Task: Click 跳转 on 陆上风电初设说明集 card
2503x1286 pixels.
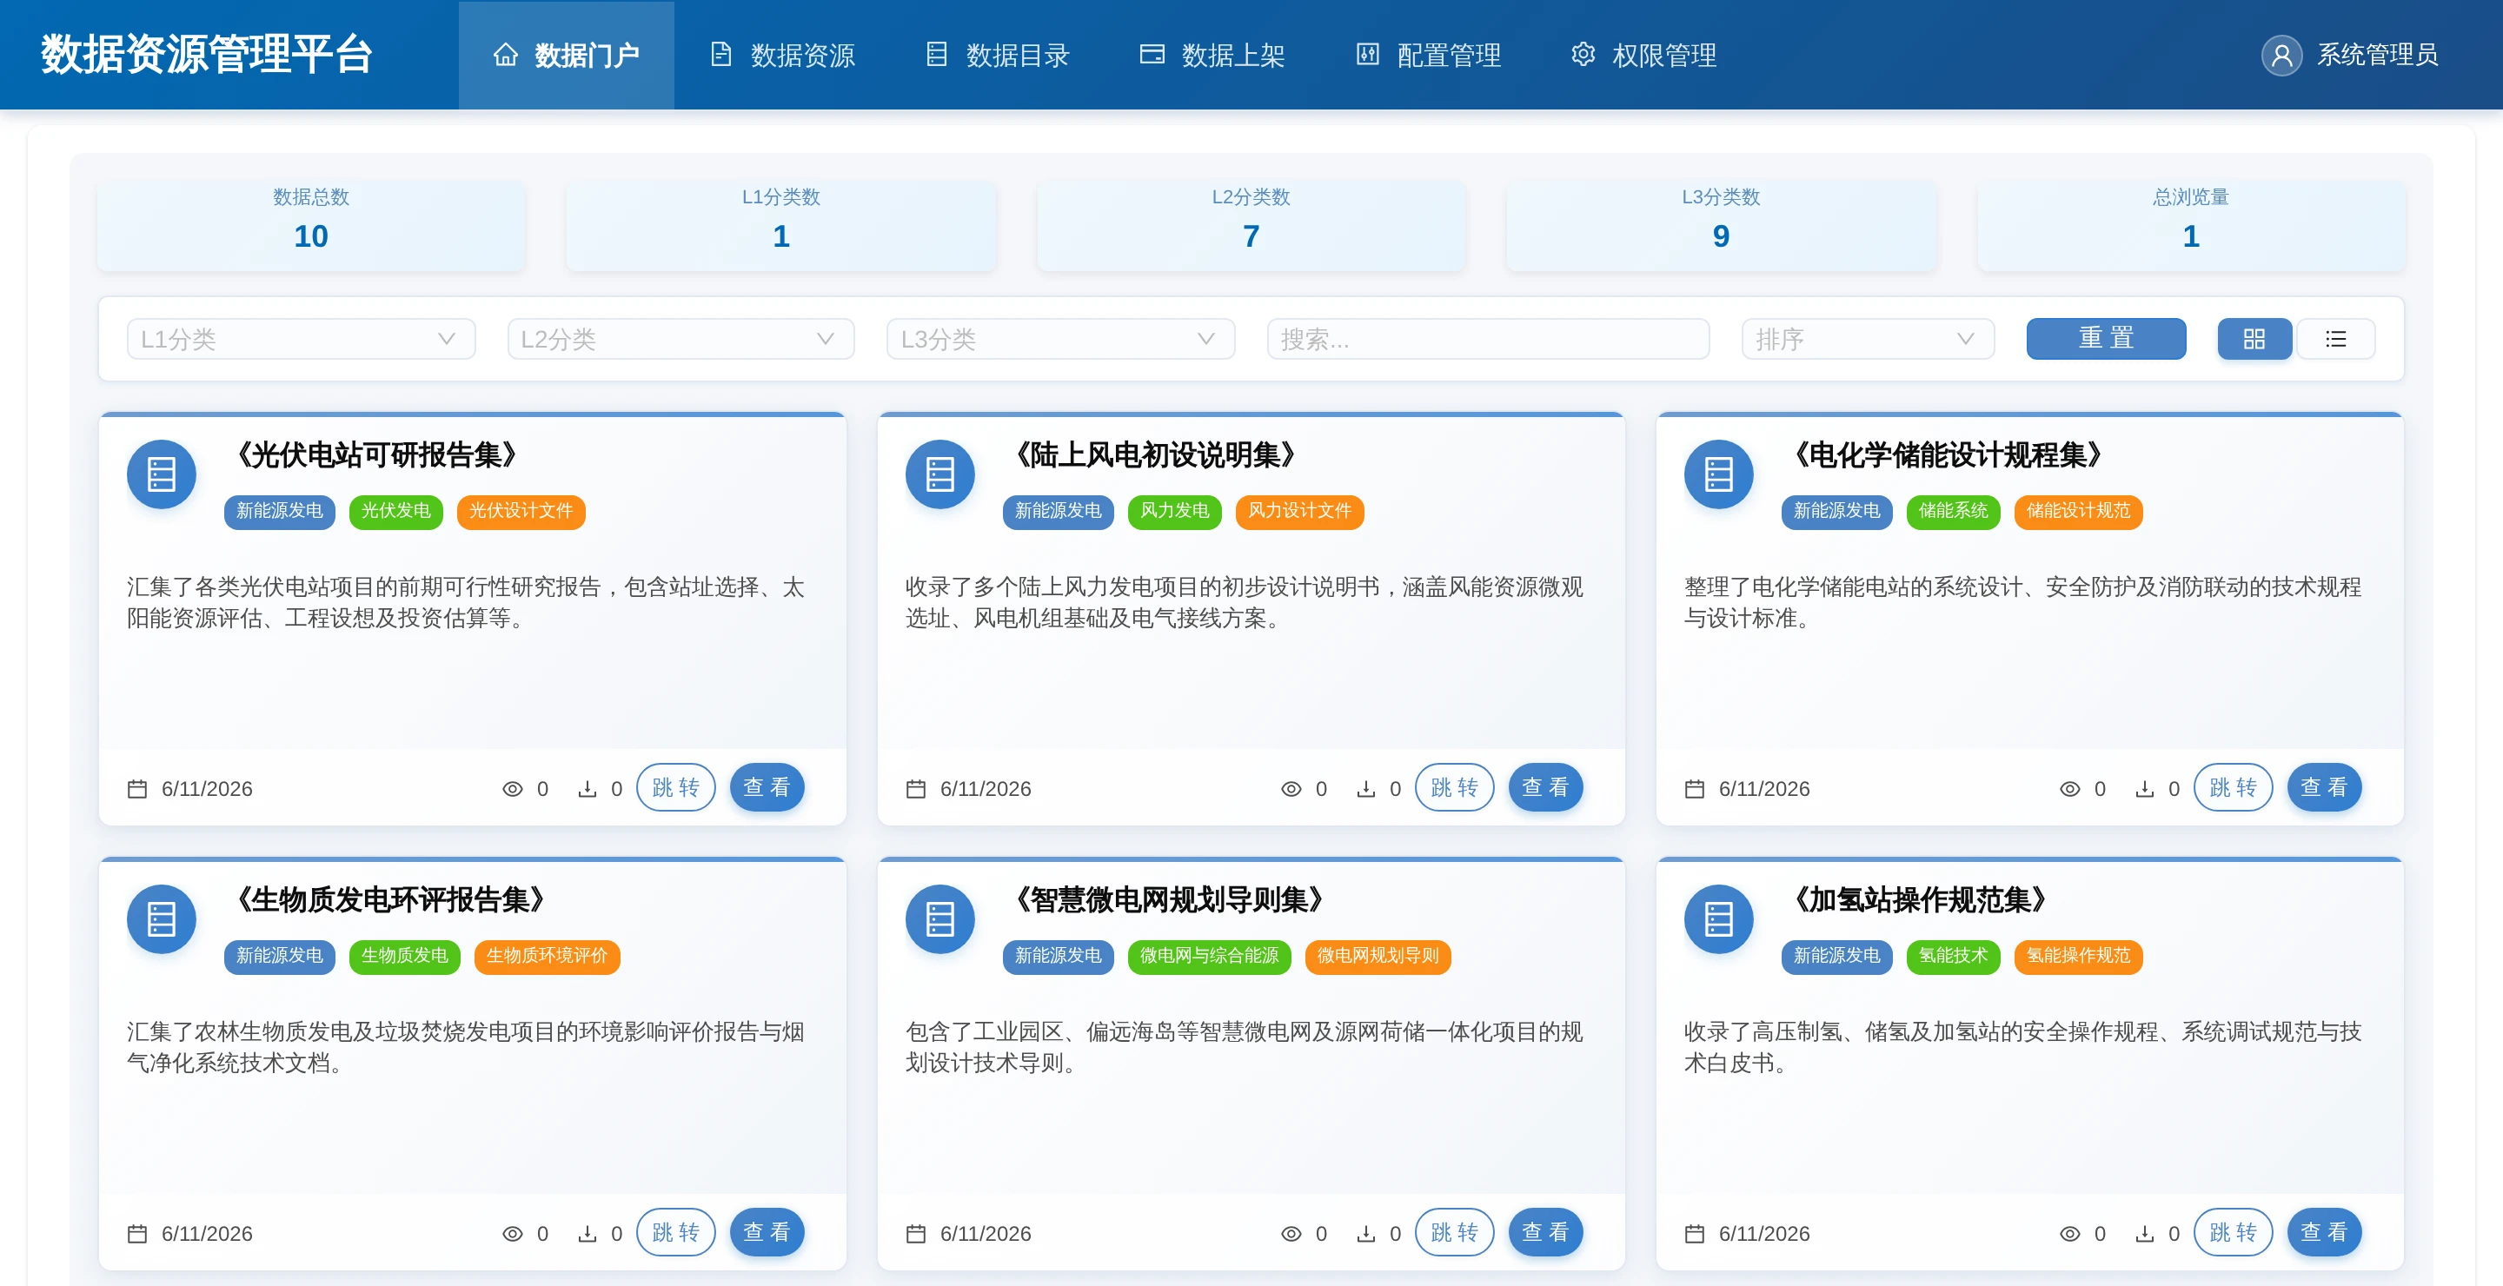Action: [x=1454, y=786]
